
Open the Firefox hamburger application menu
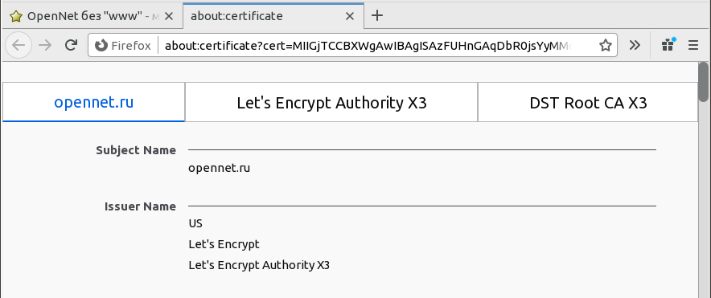pyautogui.click(x=693, y=45)
